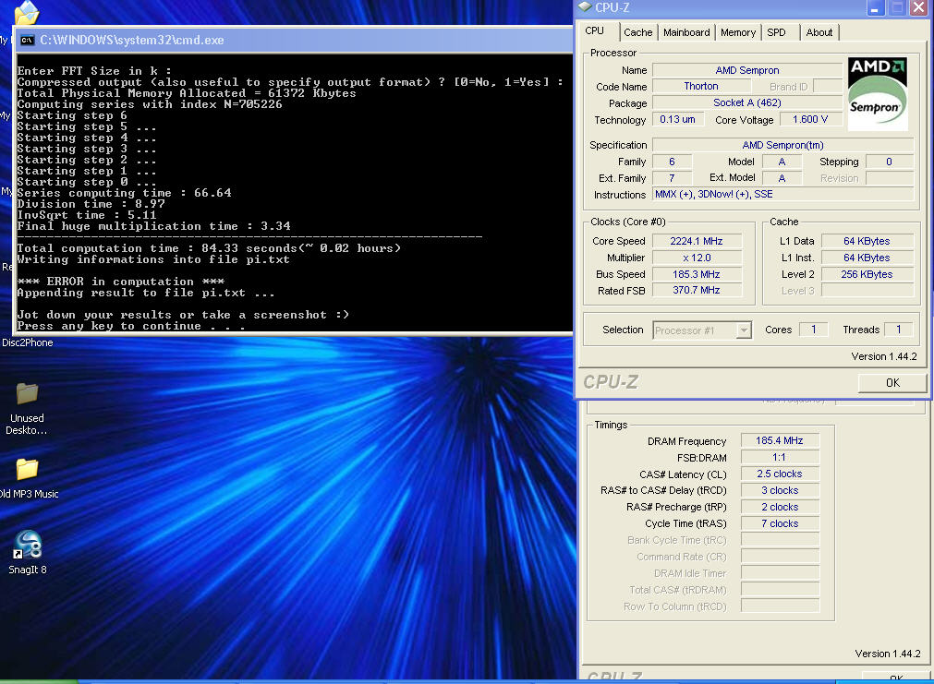Click the DRAM Frequency value 185.4 MHz
This screenshot has height=684, width=934.
780,440
